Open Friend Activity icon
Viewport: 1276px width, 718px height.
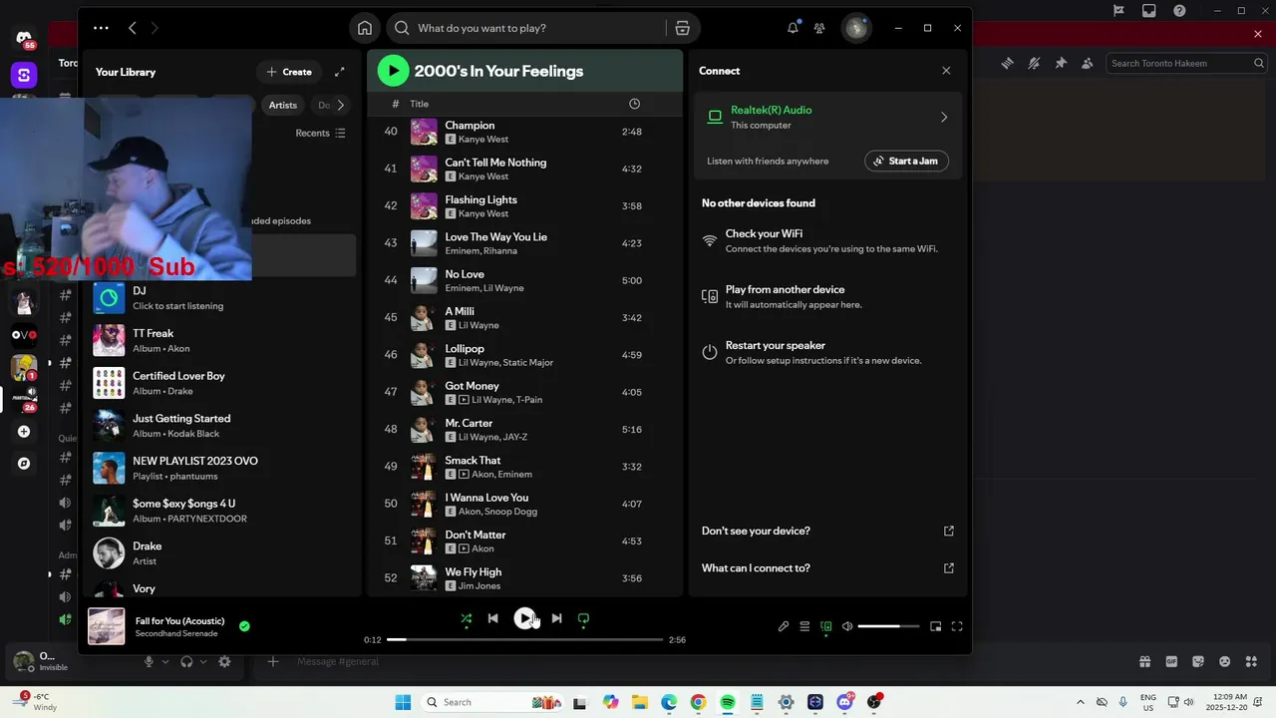[x=819, y=28]
